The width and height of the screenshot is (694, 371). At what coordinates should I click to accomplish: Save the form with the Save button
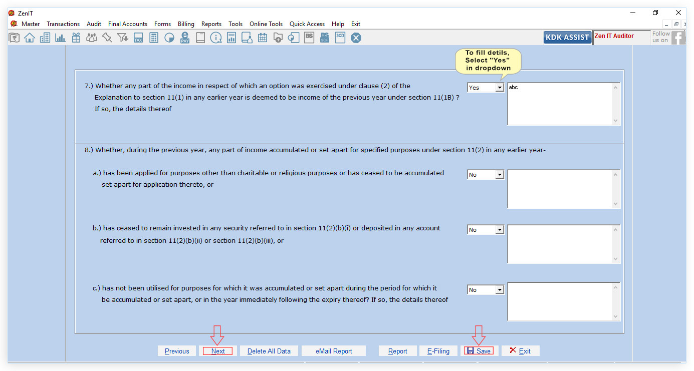(479, 351)
